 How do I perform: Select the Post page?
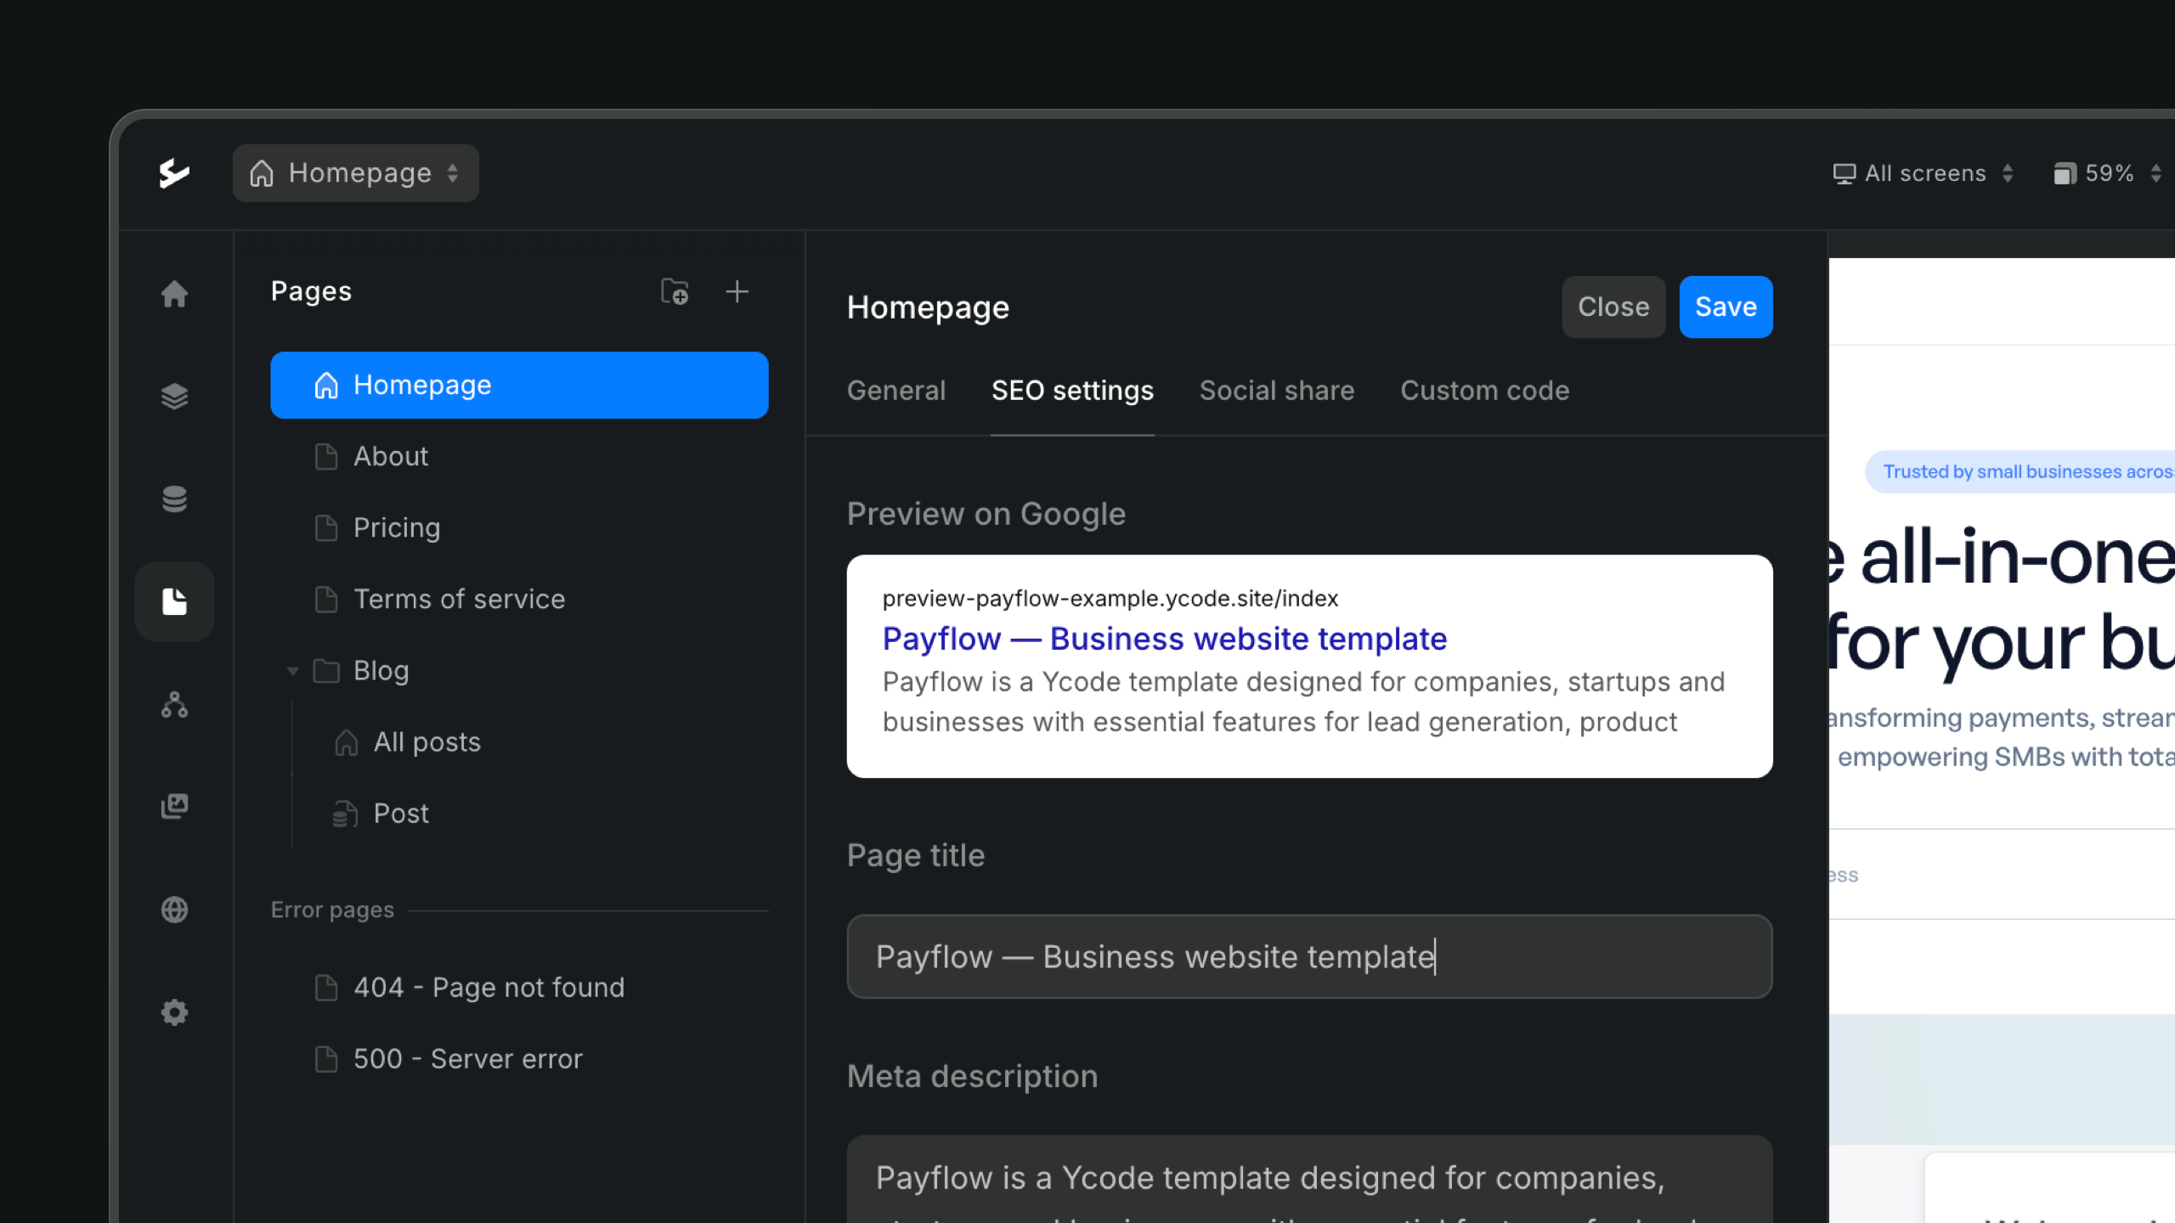tap(519, 814)
